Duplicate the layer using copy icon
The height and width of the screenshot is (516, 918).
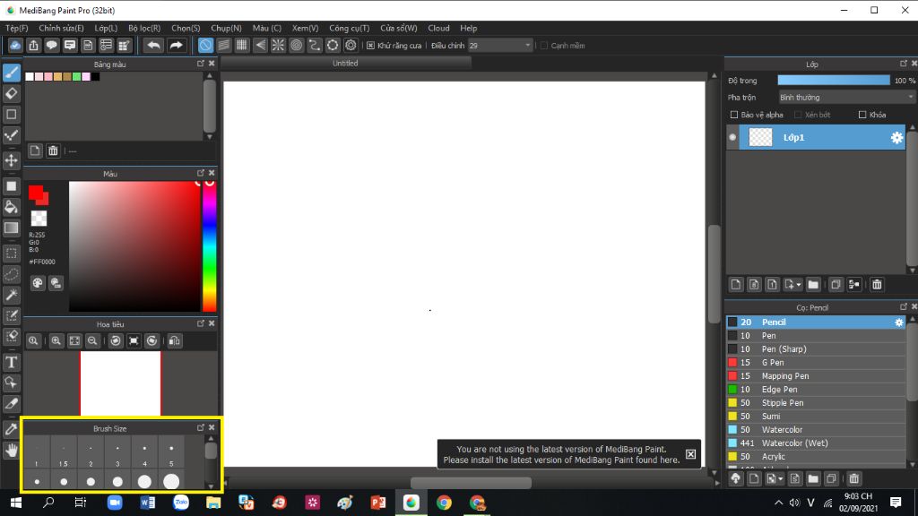click(836, 284)
